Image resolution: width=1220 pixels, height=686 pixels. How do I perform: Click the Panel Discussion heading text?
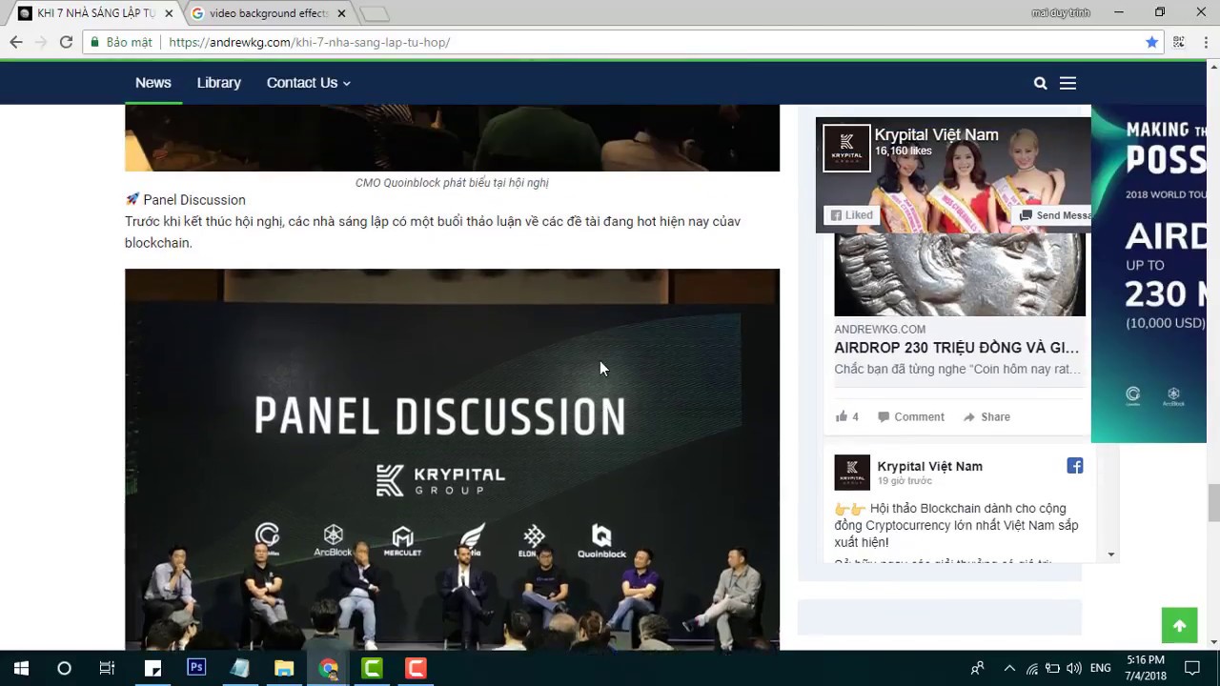[194, 200]
